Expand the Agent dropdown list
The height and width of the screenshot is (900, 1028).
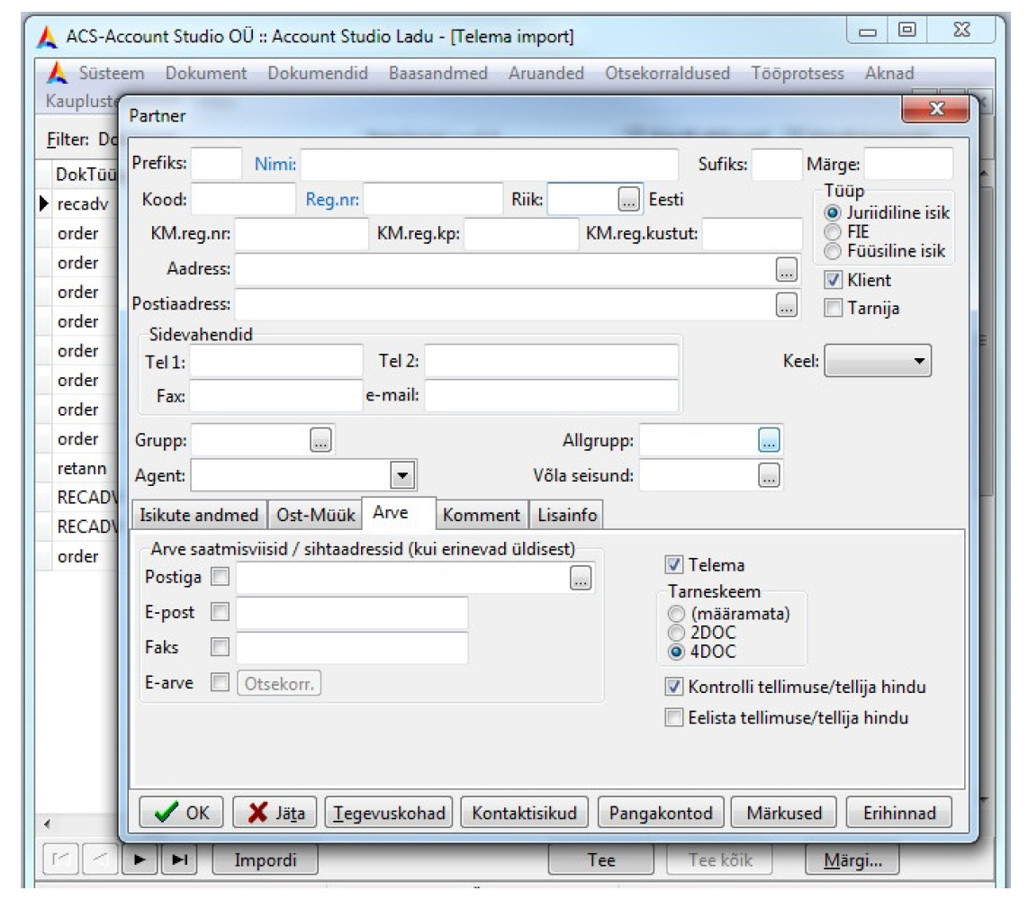(402, 475)
